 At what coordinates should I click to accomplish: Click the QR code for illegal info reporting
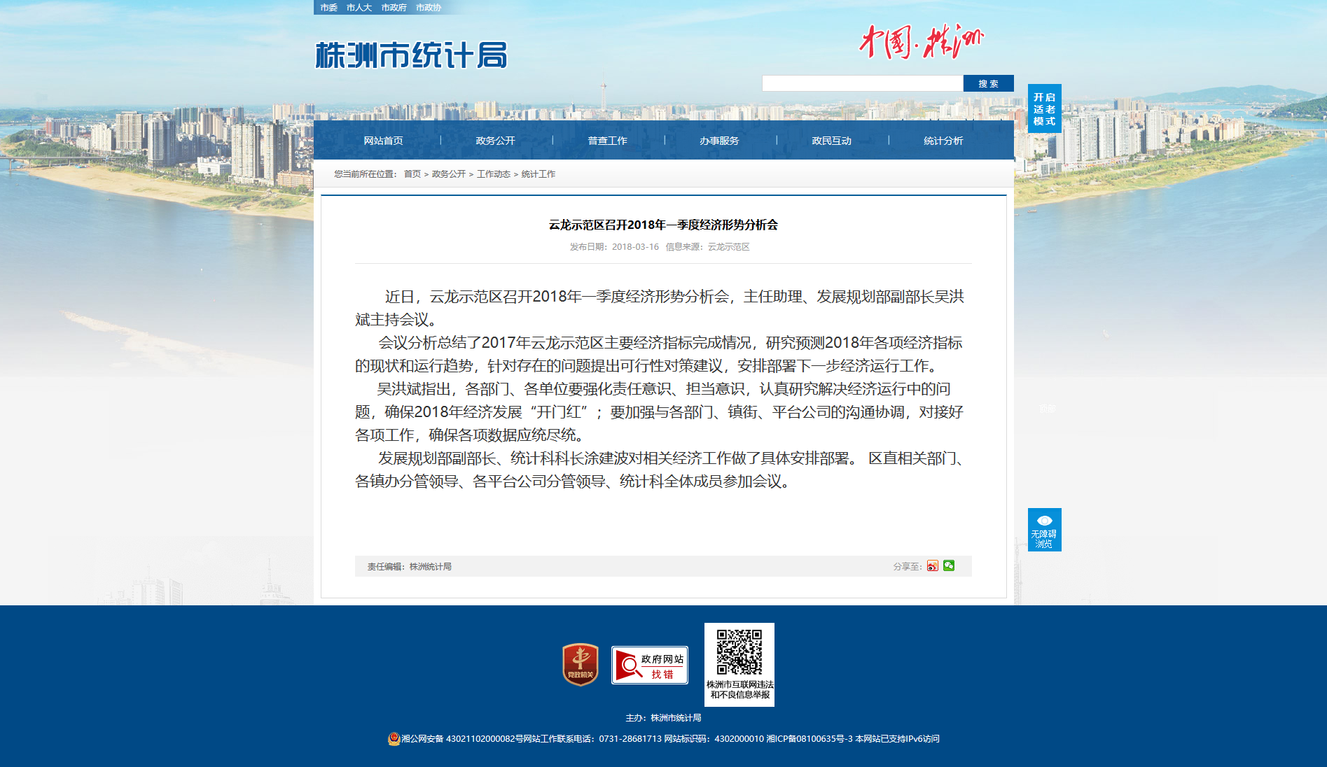[x=739, y=652]
